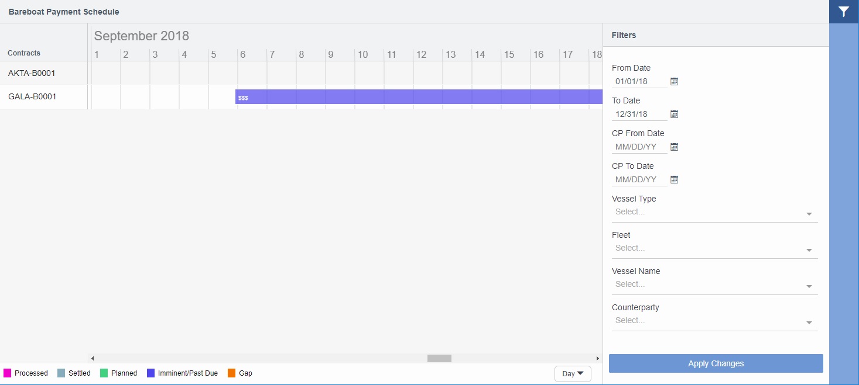
Task: Open calendar picker for CP From Date
Action: pos(674,147)
